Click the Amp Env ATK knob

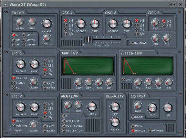(78, 82)
